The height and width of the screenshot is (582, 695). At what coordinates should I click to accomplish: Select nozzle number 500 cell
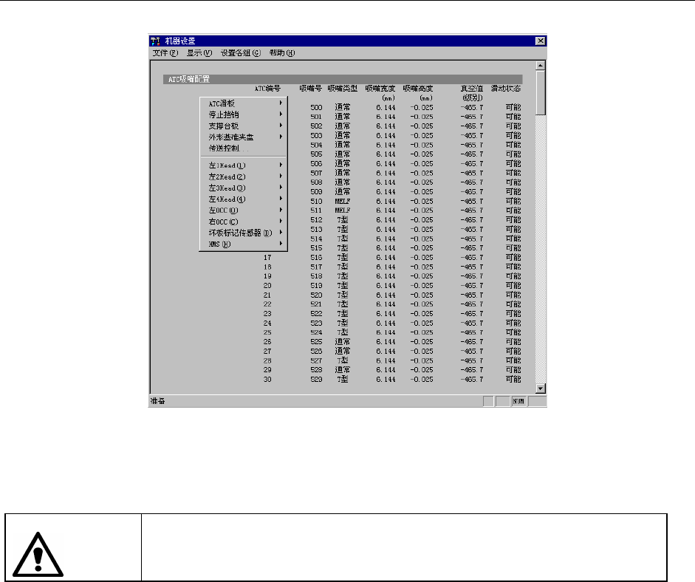(x=316, y=107)
